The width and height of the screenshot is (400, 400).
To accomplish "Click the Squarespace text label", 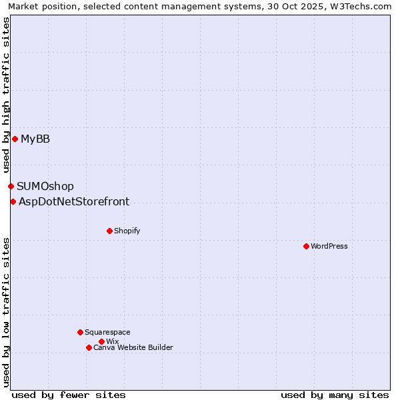I will pos(107,332).
